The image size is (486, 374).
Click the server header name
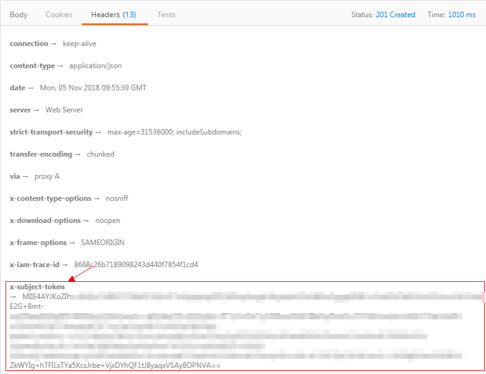pyautogui.click(x=22, y=110)
